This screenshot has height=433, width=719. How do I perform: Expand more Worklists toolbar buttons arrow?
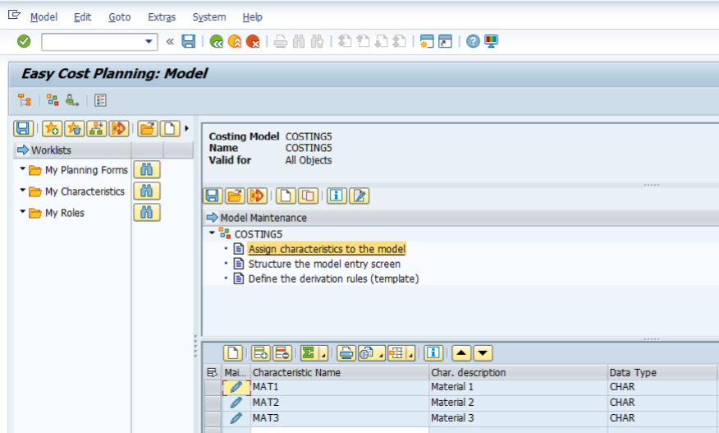(186, 128)
